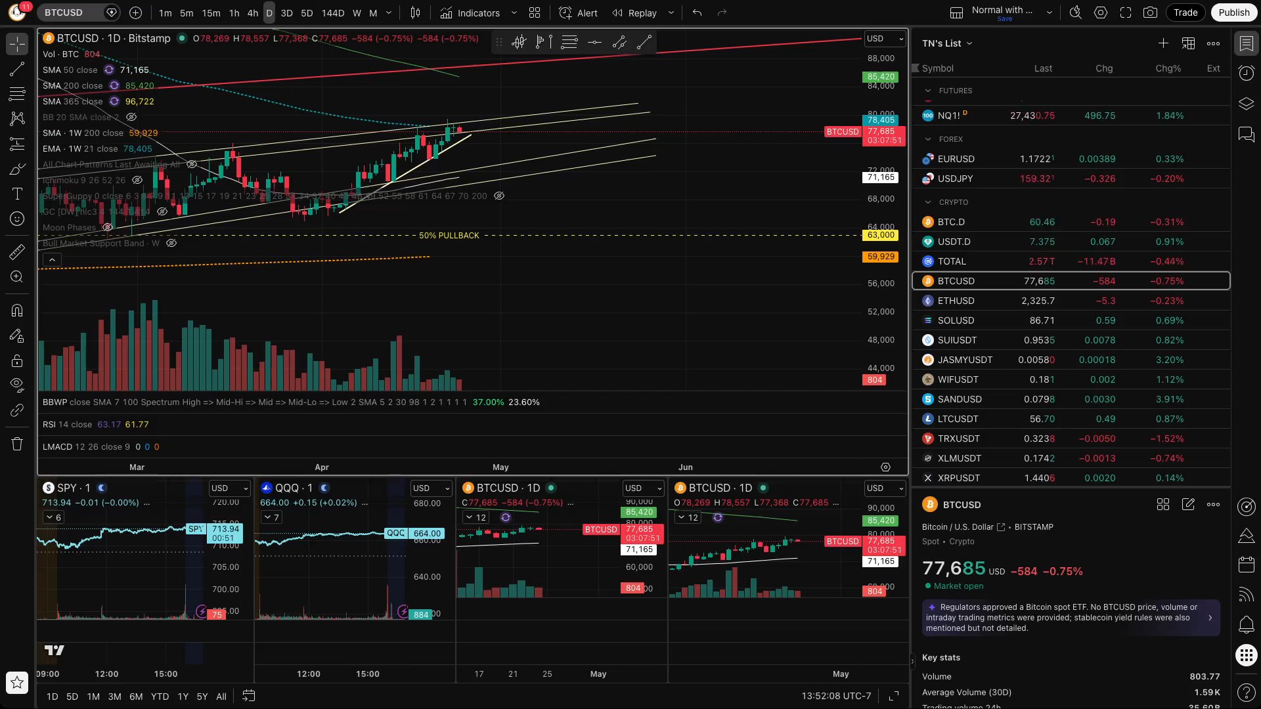The image size is (1261, 709).
Task: Create an Alert
Action: 578,12
